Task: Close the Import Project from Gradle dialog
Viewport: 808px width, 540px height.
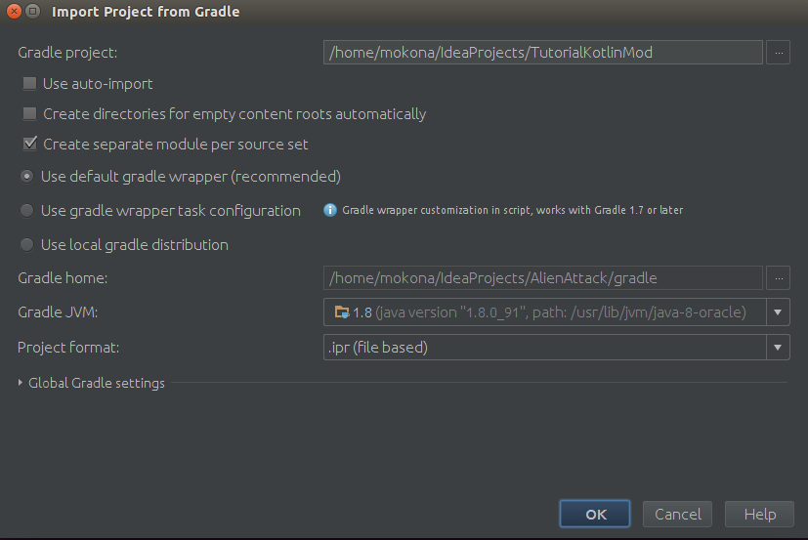Action: pos(14,11)
